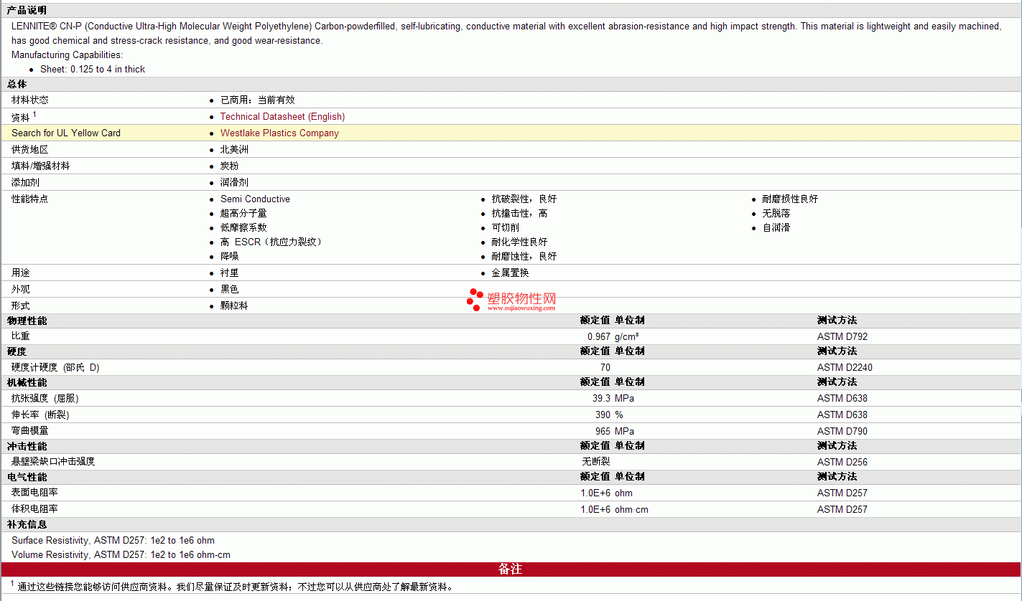Click the 'Semi Conductive' feature
Image resolution: width=1022 pixels, height=601 pixels.
tap(256, 199)
